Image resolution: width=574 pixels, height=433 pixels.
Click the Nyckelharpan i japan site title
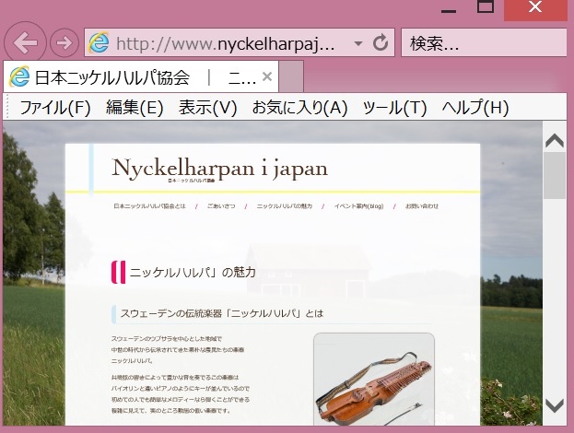219,168
